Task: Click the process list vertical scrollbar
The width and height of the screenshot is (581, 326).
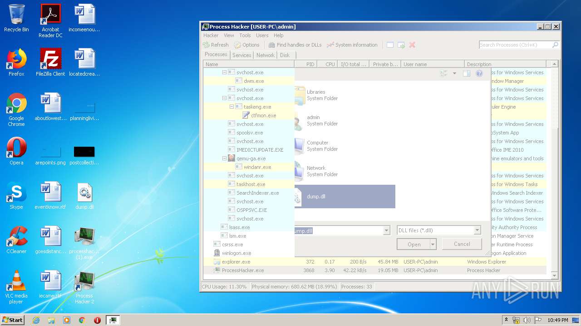Action: pos(554,170)
